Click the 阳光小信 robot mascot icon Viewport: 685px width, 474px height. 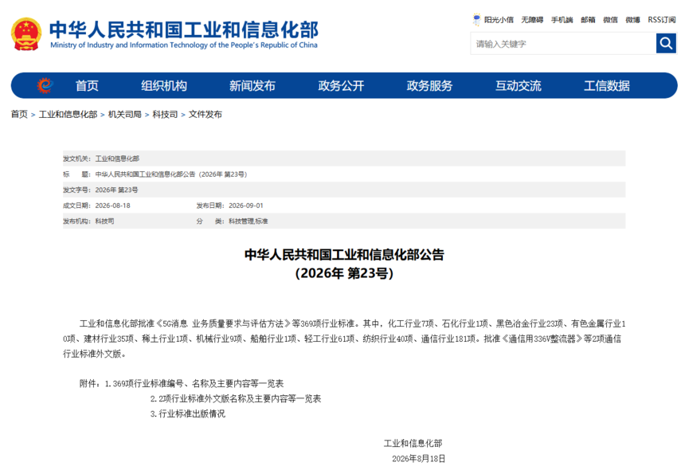pos(476,20)
